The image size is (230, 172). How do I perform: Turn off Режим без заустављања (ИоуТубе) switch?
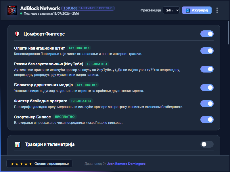207,69
